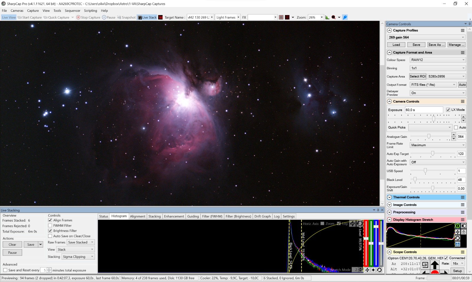Switch to the Drift Graph tab
This screenshot has width=472, height=282.
pyautogui.click(x=262, y=216)
